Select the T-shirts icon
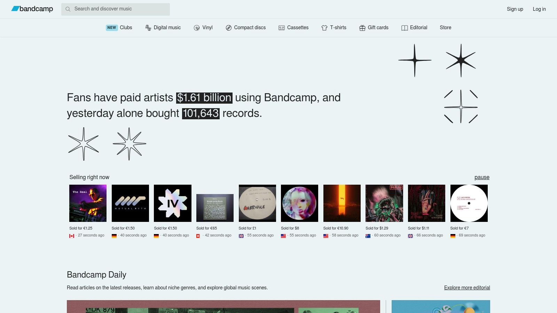Viewport: 557px width, 313px height. [324, 27]
